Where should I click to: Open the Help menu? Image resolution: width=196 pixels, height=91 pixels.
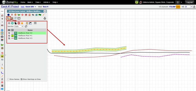click(55, 2)
